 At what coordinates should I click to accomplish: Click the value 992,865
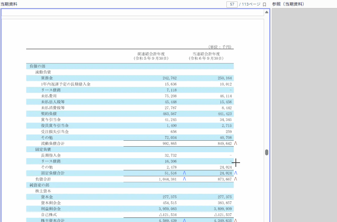(170, 143)
